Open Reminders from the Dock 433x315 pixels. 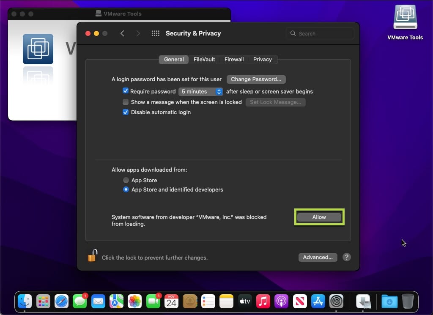point(208,301)
